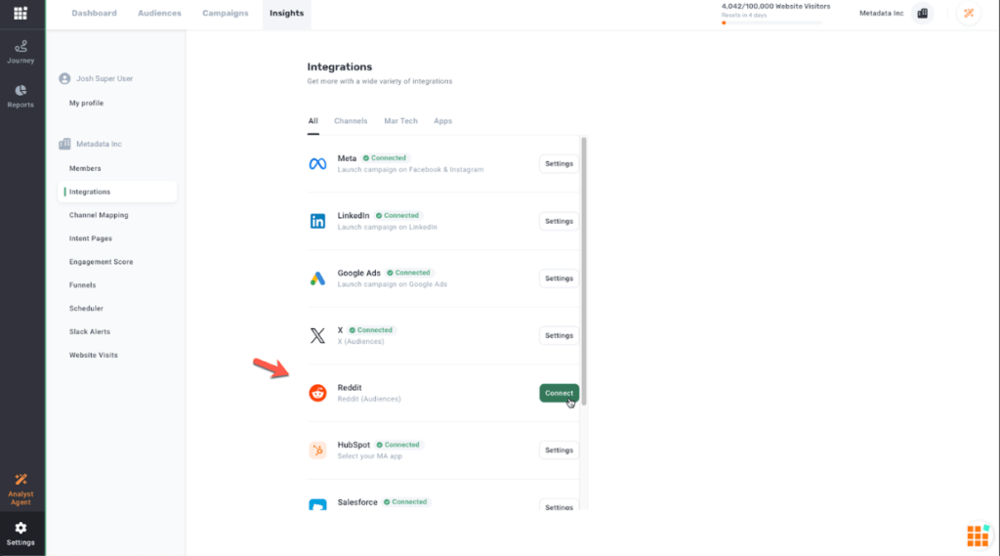Filter integrations by Channels tab

pos(351,120)
